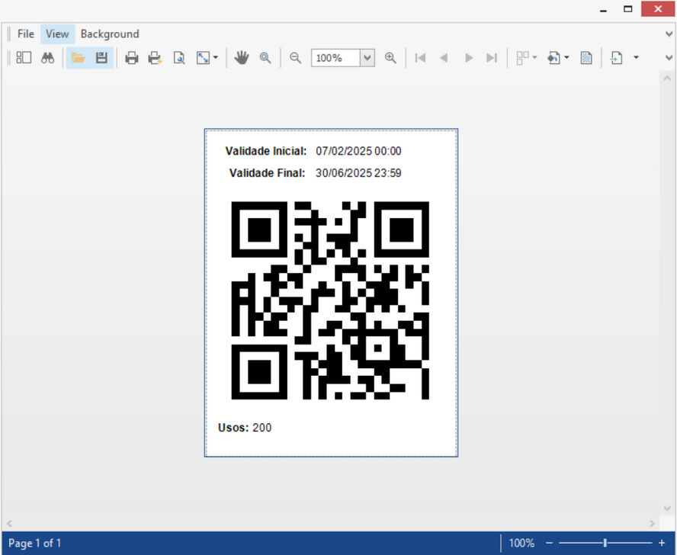This screenshot has height=555, width=677.
Task: Close the preview window
Action: [x=658, y=9]
